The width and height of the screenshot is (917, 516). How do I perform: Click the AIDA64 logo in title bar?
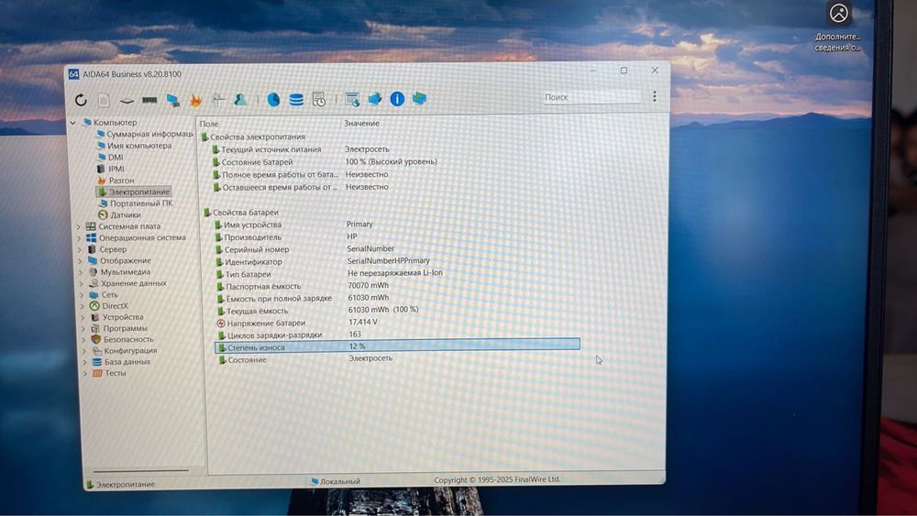tap(73, 74)
